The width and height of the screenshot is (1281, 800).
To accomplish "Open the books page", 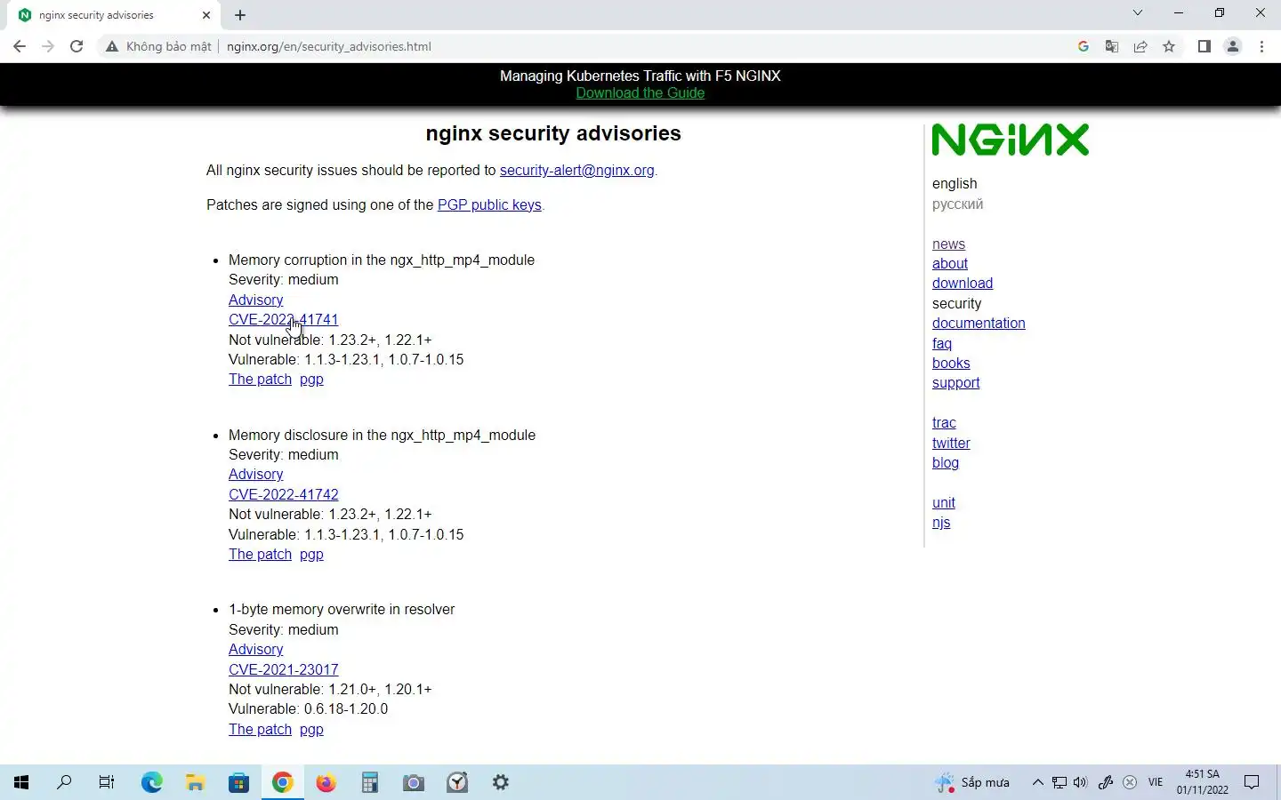I will (951, 363).
